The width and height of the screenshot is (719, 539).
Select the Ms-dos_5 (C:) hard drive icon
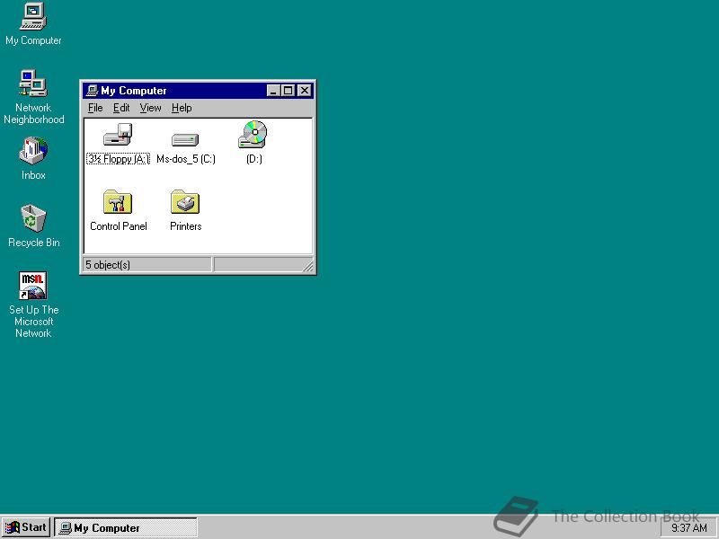coord(185,140)
